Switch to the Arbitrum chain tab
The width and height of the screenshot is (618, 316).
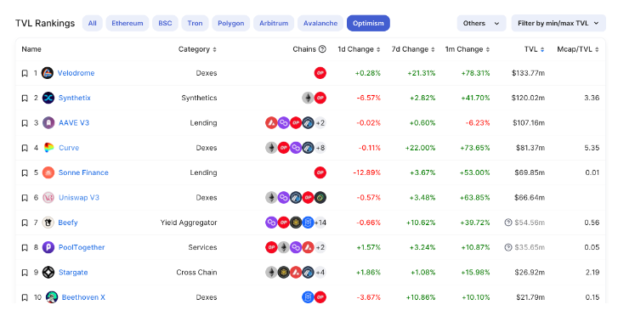274,23
